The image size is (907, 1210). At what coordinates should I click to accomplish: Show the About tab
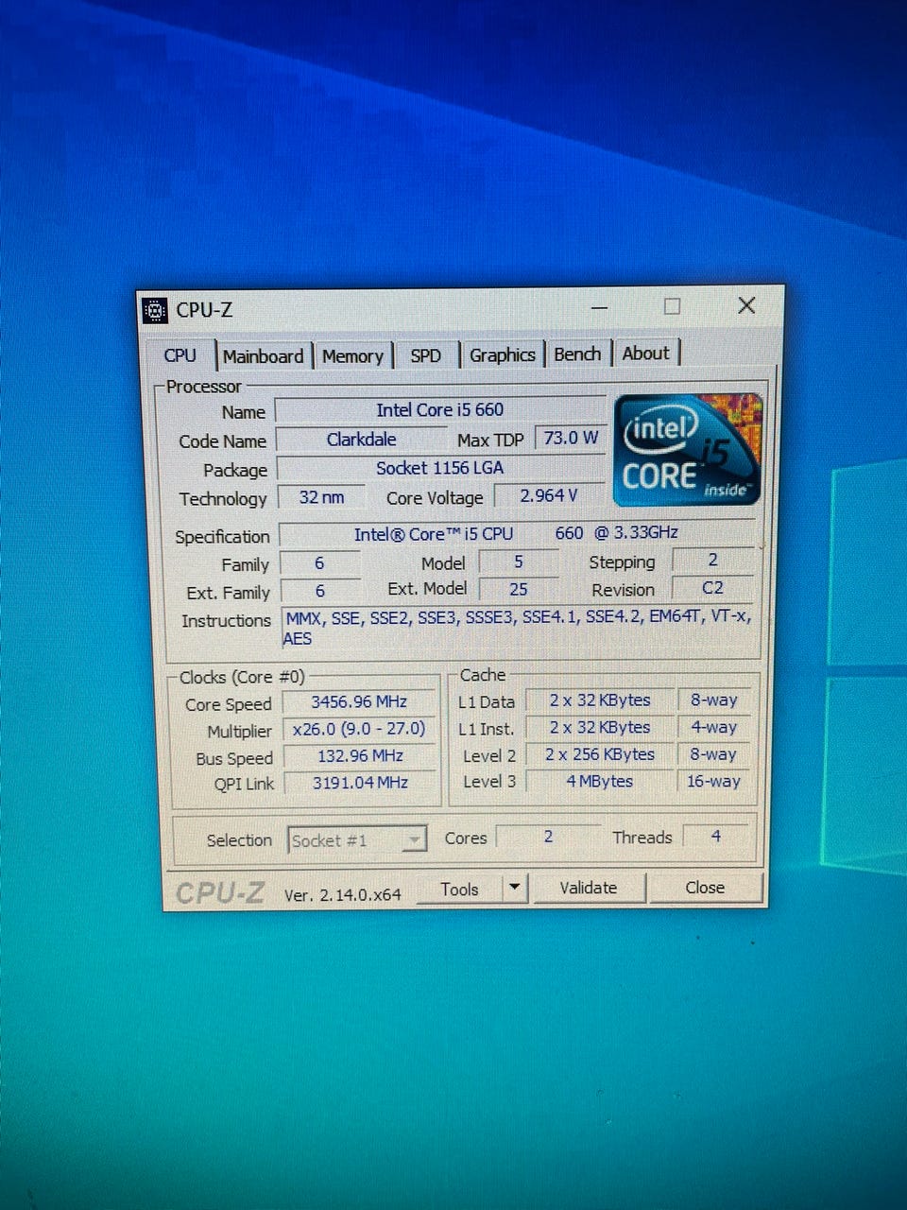coord(645,353)
